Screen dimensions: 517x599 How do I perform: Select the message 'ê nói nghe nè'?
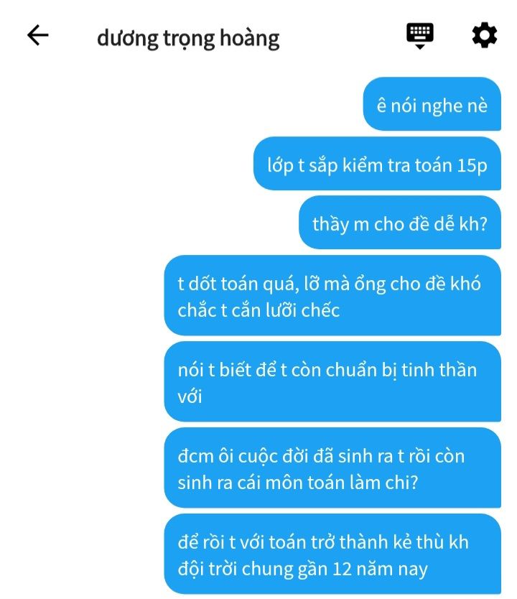coord(432,104)
